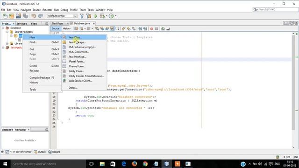Click the New File toolbar icon

(5, 16)
